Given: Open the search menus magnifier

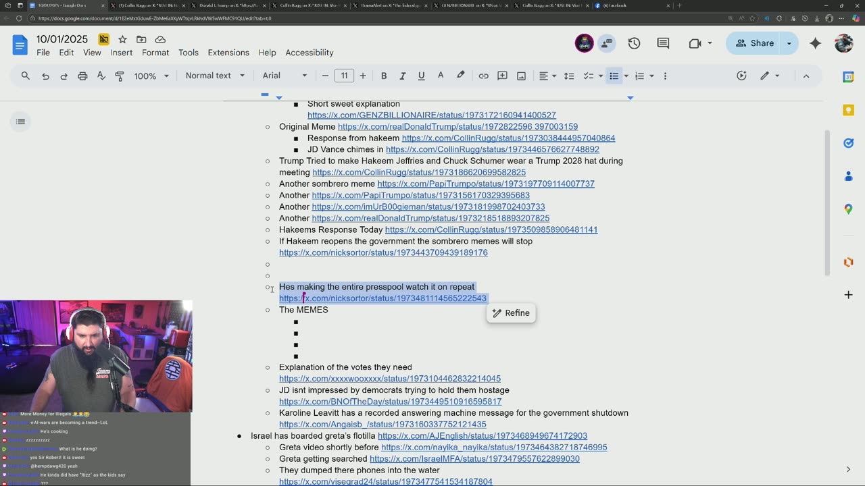Looking at the screenshot, I should [x=26, y=76].
